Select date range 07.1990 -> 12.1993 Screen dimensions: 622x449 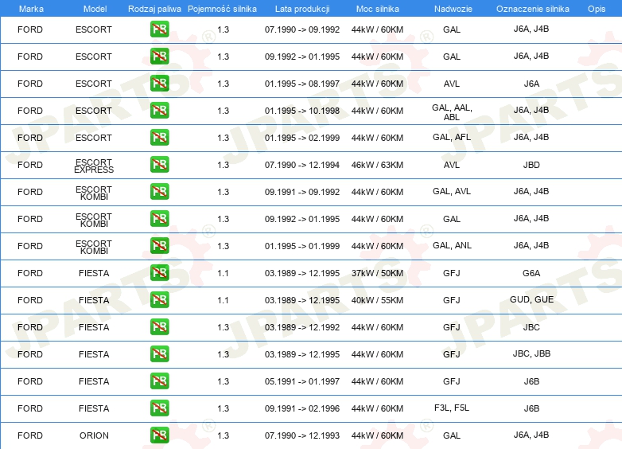302,435
